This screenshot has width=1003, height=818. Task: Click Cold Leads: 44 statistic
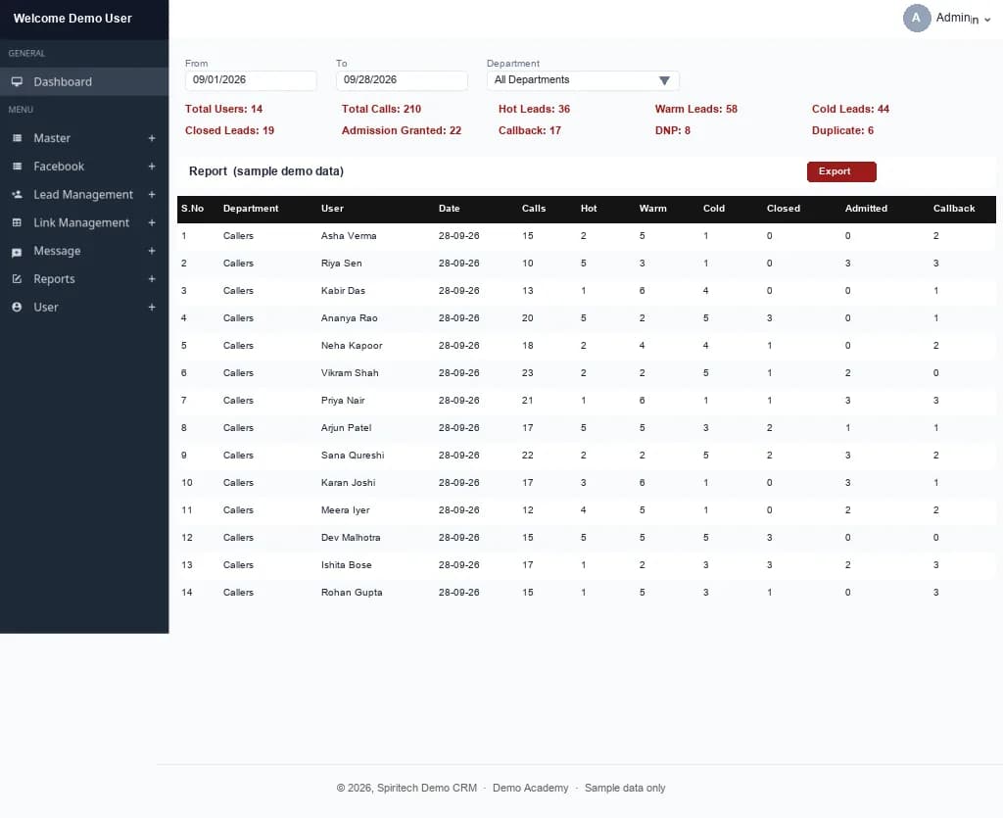[850, 109]
